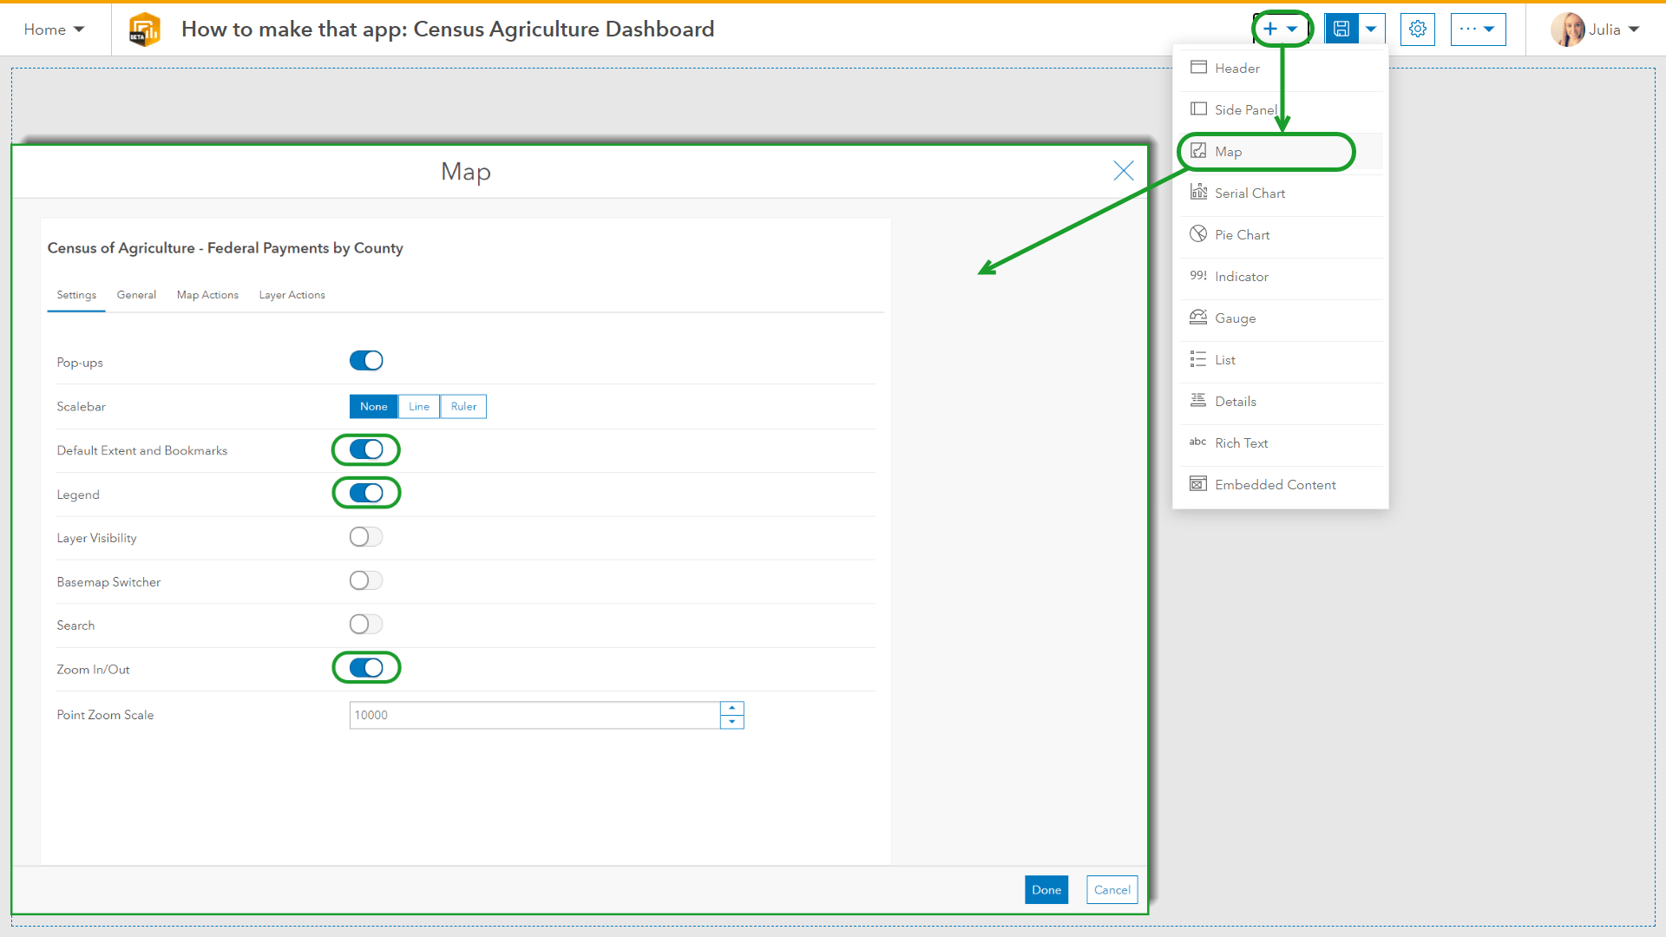
Task: Switch to the Map Actions tab
Action: tap(207, 295)
